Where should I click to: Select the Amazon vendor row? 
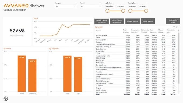(136, 42)
